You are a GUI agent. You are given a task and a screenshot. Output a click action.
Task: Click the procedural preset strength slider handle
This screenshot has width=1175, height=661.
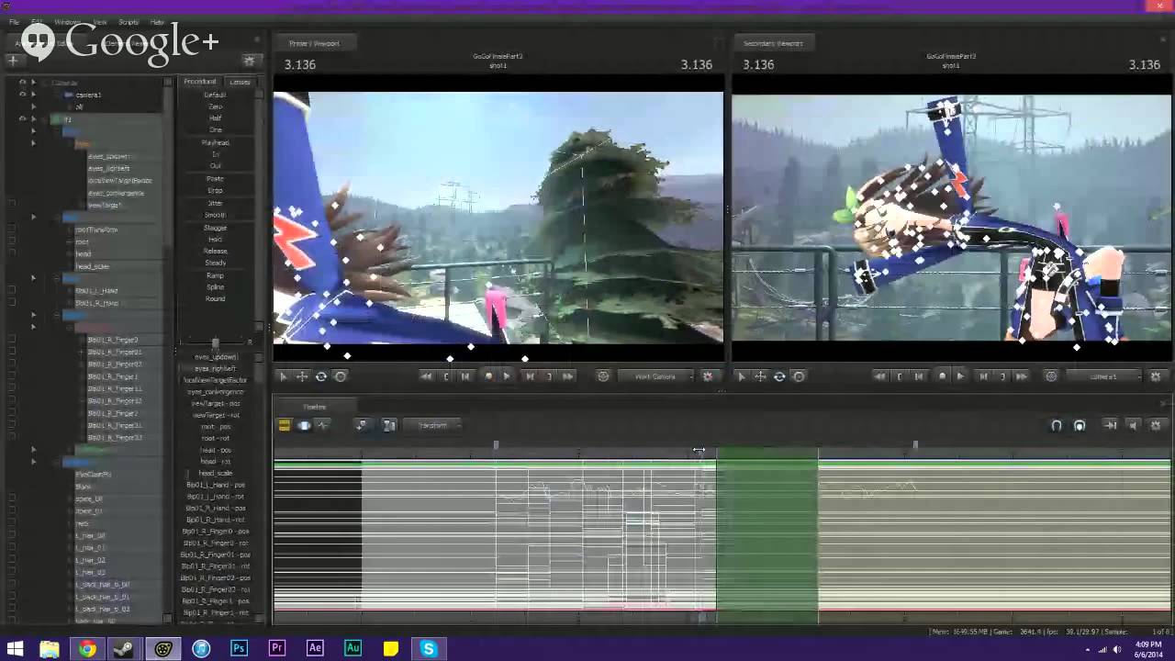[x=215, y=342]
